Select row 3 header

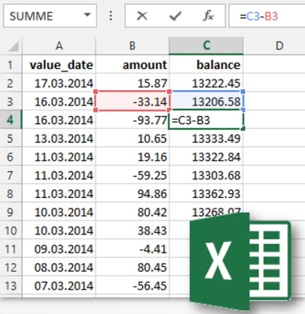10,101
